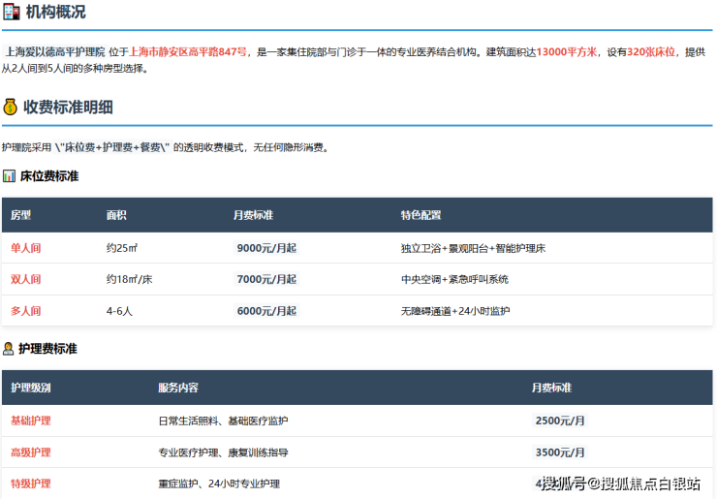This screenshot has height=499, width=717.
Task: Click the 特色配置 column header
Action: 421,215
